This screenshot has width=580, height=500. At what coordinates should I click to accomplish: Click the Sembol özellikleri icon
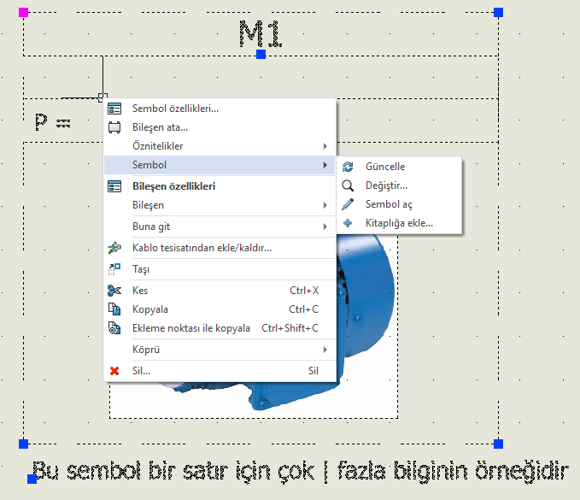click(114, 109)
